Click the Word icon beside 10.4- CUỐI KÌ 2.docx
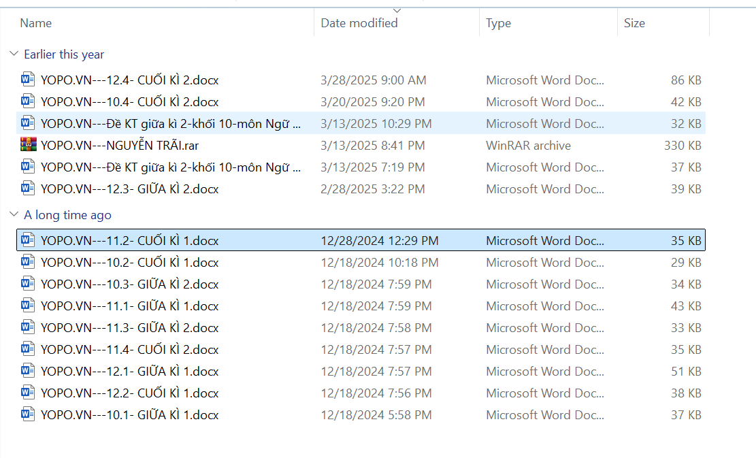Screen dimensions: 756x458 click(x=28, y=101)
